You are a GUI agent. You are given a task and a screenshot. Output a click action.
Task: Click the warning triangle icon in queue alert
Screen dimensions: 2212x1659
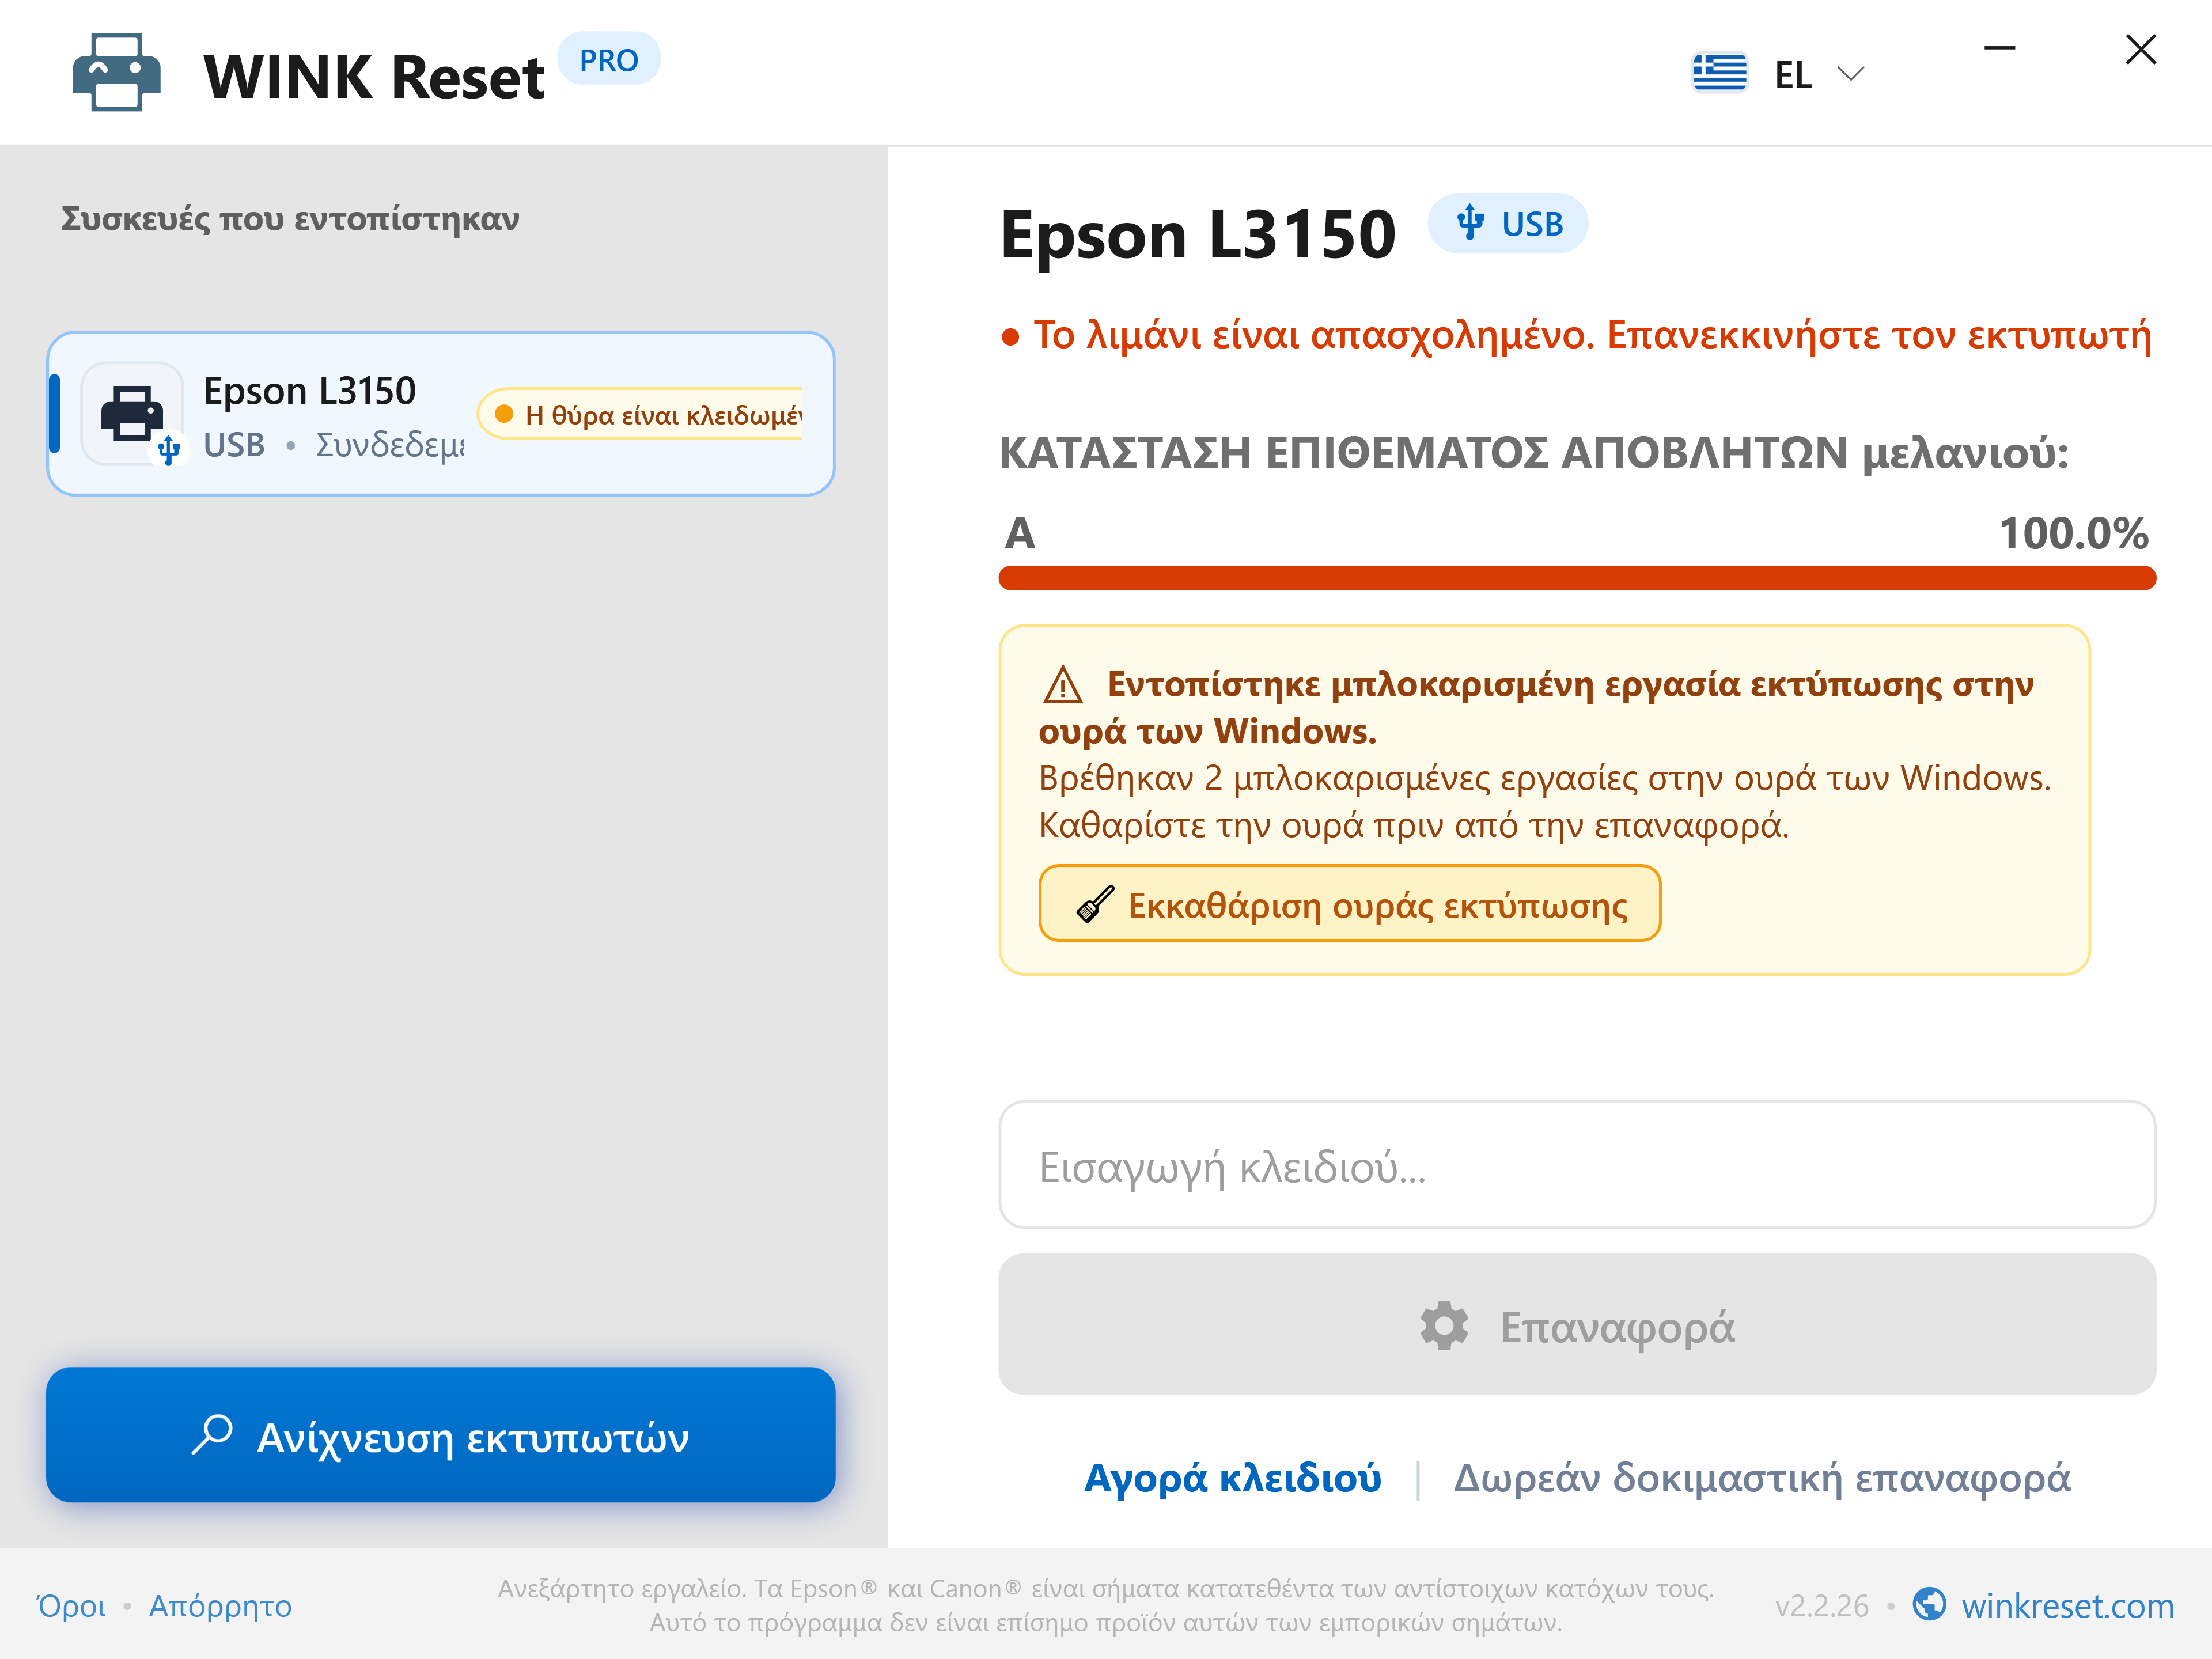click(1062, 685)
